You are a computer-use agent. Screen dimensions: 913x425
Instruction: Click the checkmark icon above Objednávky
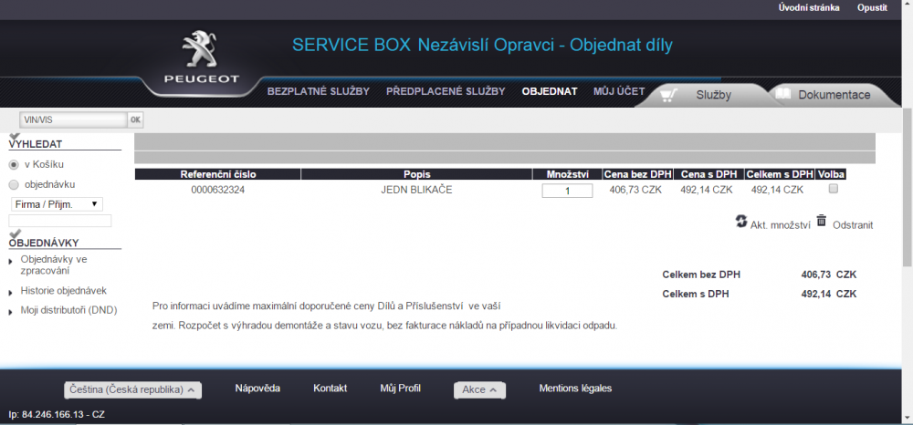tap(16, 233)
